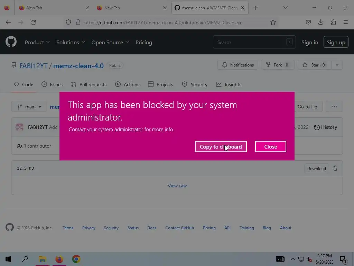
Task: Reload the page
Action: [x=33, y=22]
